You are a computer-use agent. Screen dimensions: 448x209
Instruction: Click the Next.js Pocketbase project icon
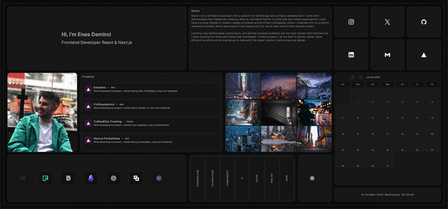coord(88,140)
